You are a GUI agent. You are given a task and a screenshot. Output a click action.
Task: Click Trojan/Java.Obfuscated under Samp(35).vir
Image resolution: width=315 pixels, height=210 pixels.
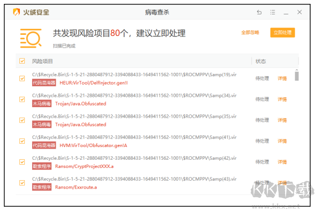[81, 124]
